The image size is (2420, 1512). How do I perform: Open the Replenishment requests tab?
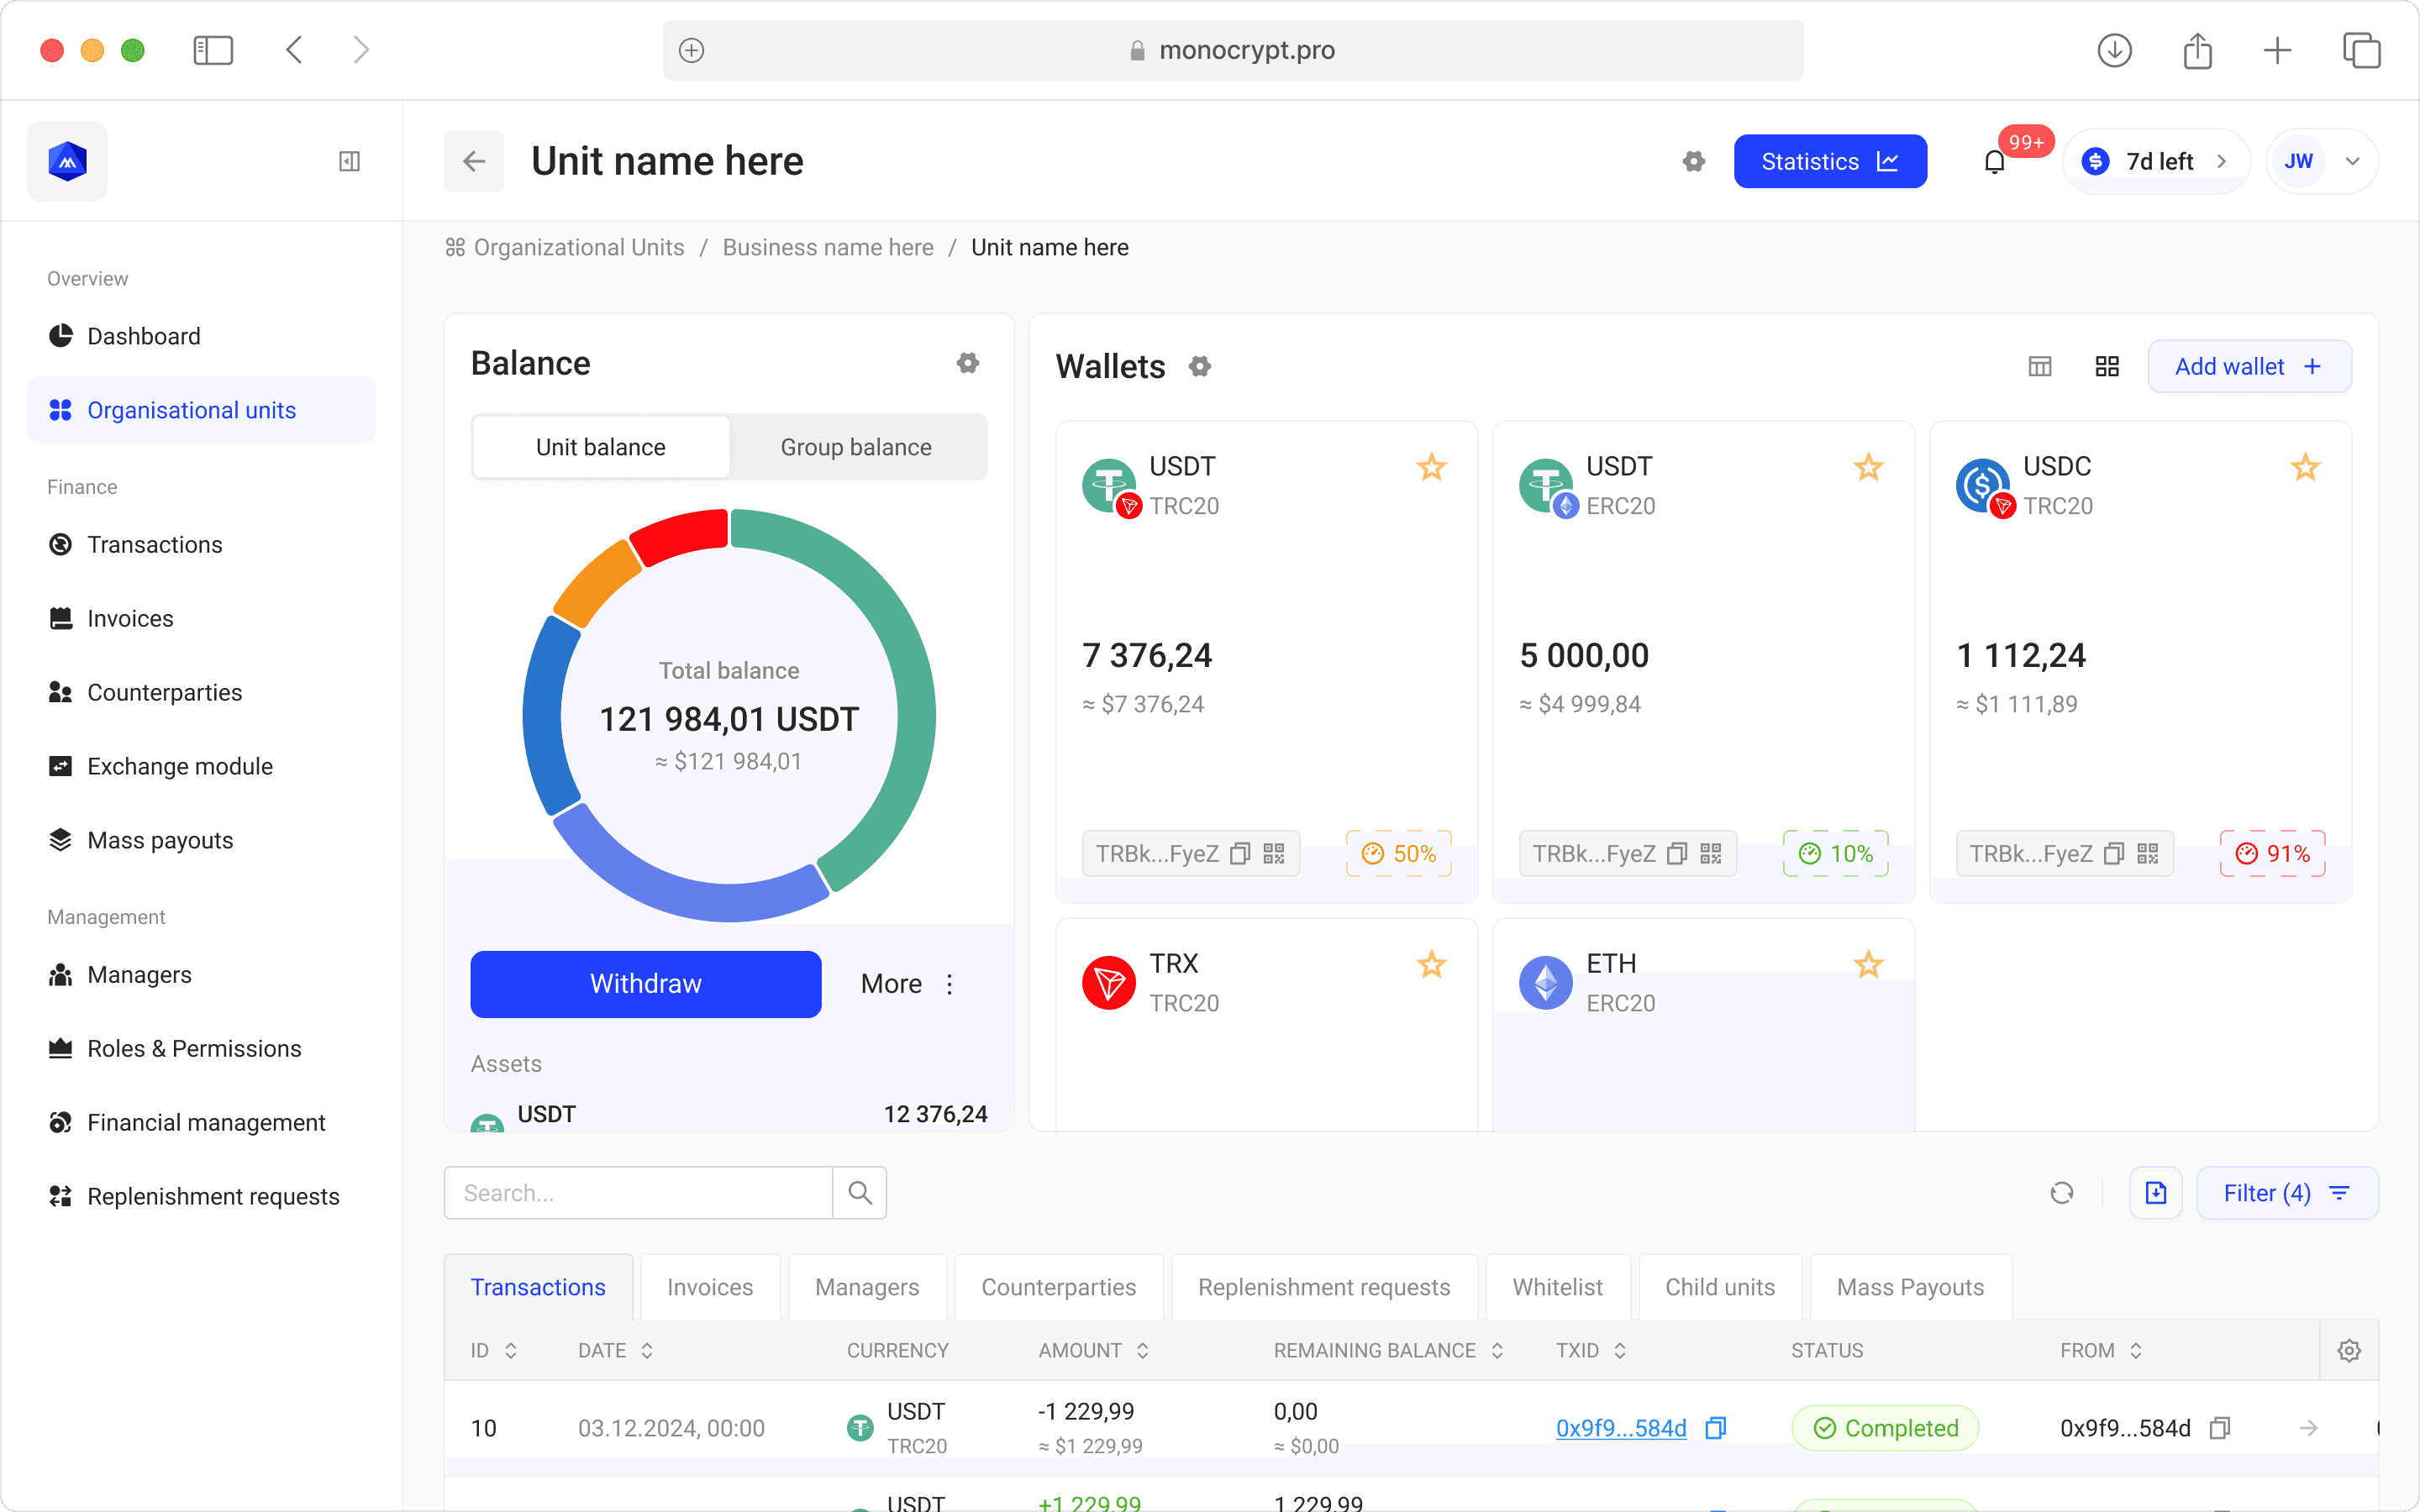coord(1324,1287)
